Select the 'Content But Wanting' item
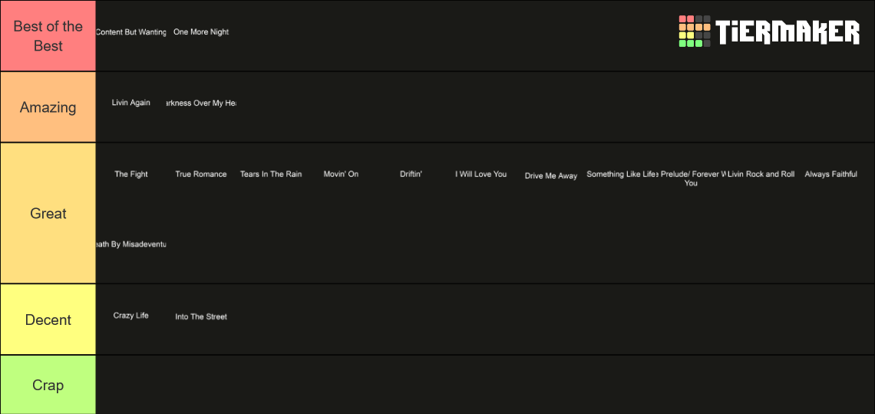 131,32
